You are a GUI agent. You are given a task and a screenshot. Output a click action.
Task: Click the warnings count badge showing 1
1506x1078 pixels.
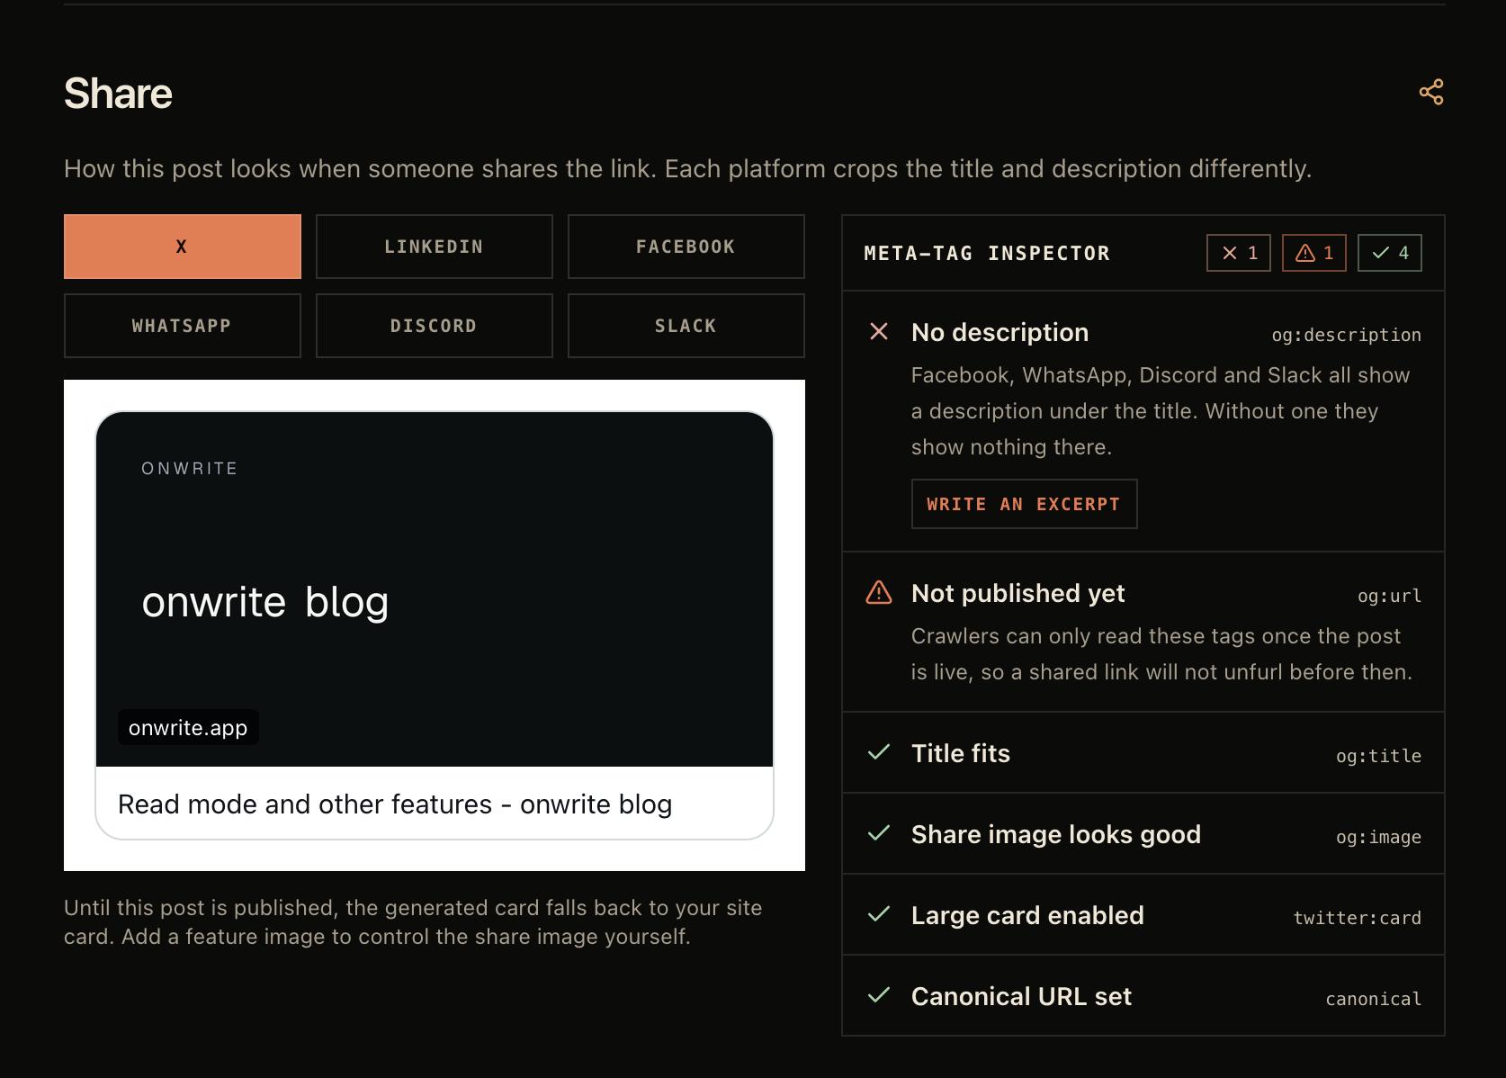click(x=1314, y=253)
